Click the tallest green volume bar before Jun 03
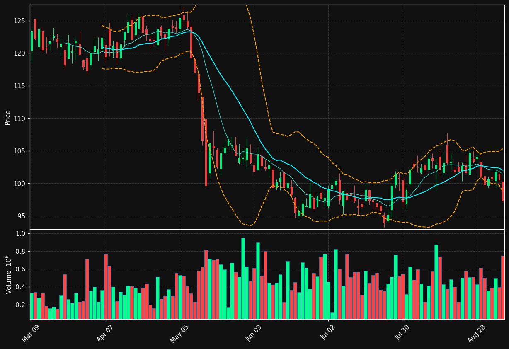Image resolution: width=509 pixels, height=349 pixels. click(243, 279)
